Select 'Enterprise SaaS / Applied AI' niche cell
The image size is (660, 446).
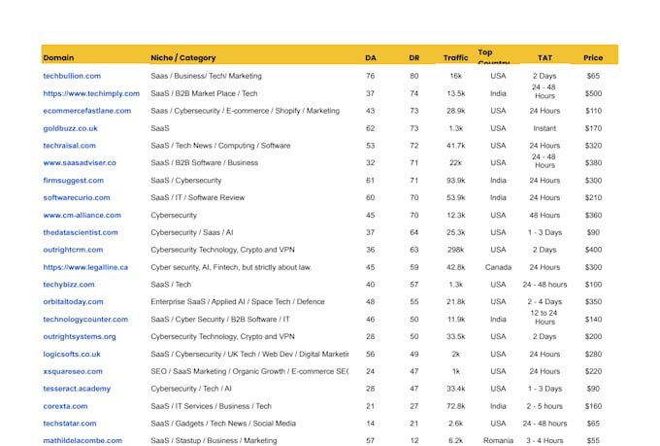pos(238,302)
